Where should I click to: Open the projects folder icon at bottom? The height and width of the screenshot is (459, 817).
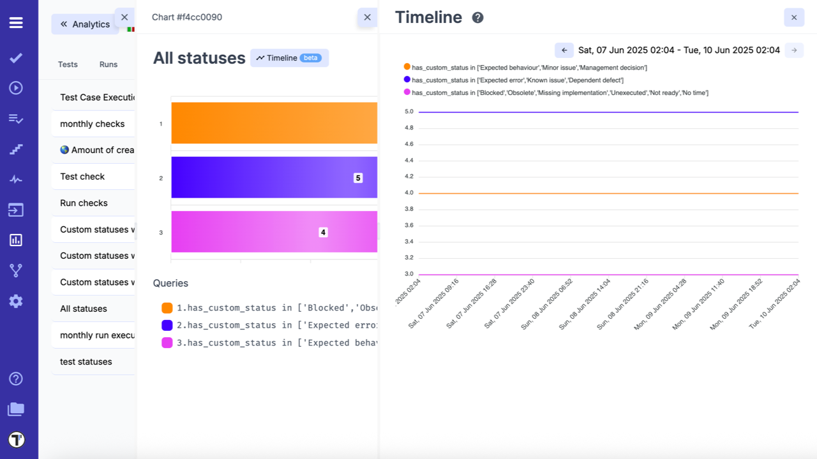click(x=17, y=409)
